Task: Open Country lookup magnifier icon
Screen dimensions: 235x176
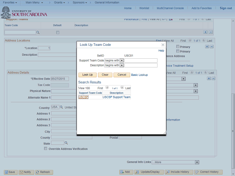Action: coord(61,107)
